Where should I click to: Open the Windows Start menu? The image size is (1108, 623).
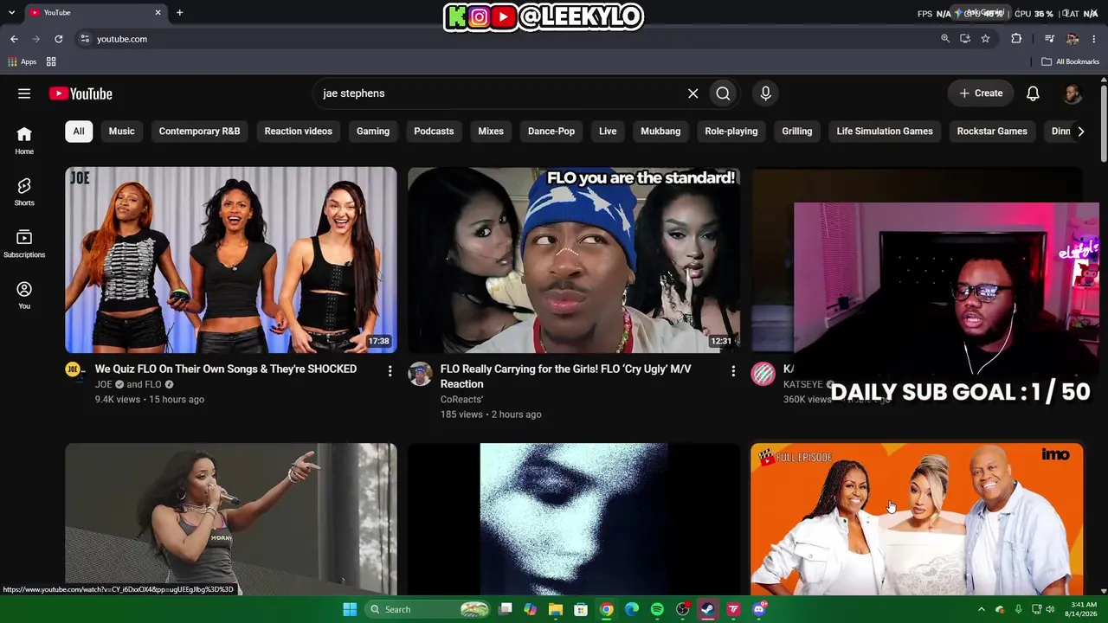350,609
